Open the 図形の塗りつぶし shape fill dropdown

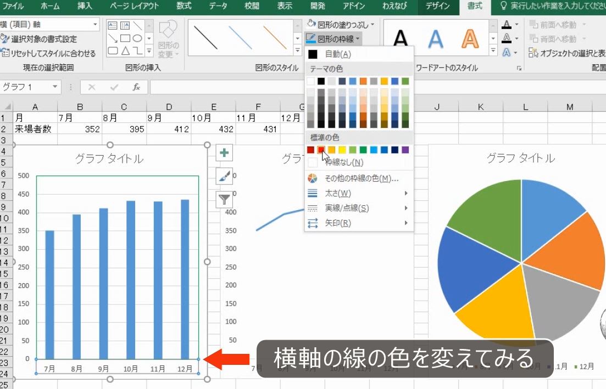coord(341,25)
